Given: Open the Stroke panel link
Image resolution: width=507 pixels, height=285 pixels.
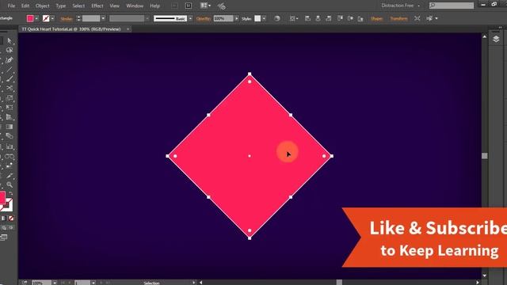Looking at the screenshot, I should tap(67, 19).
